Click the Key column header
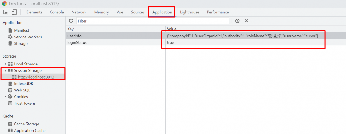The width and height of the screenshot is (346, 134). coord(116,29)
